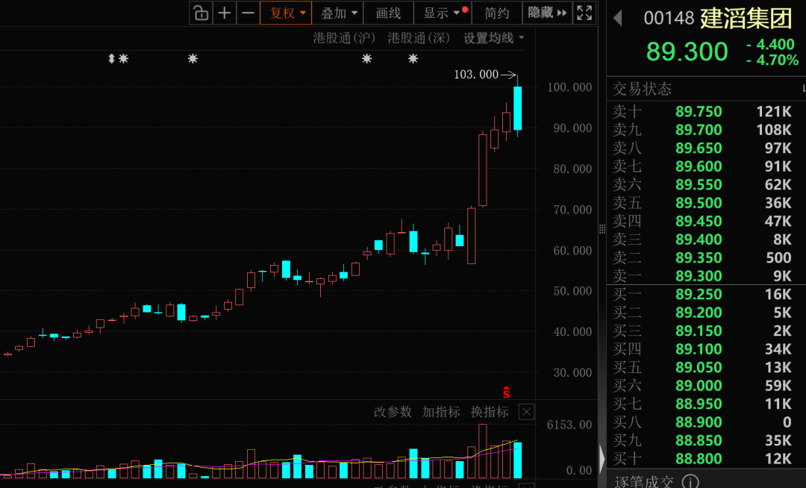Click 隐藏 to hide the side panel
Viewport: 806px width, 488px height.
(547, 13)
